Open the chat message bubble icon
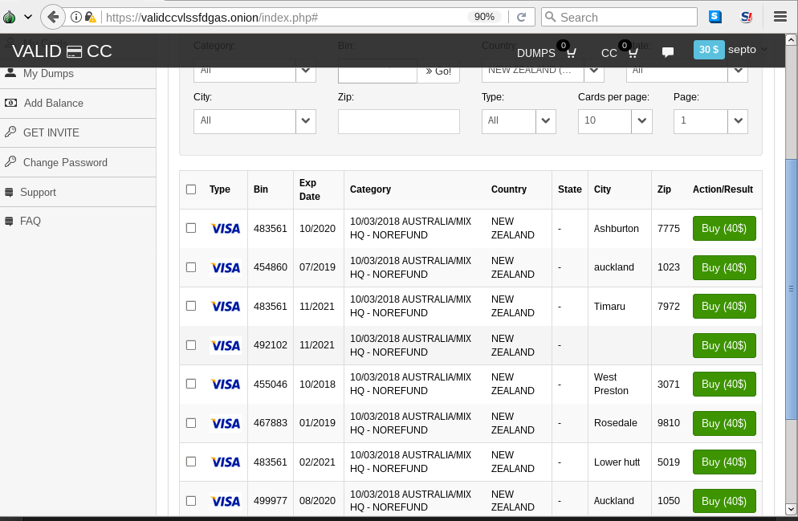Screen dimensions: 798x521 click(668, 52)
